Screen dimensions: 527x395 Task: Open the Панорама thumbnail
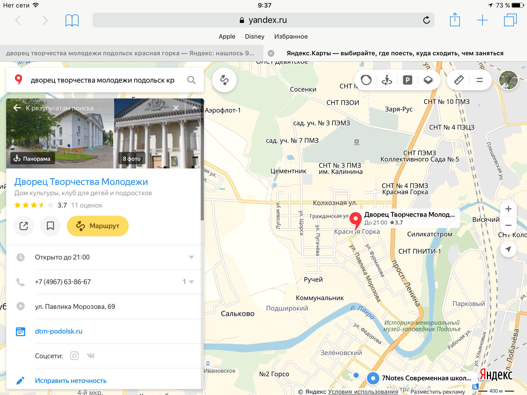pyautogui.click(x=33, y=158)
